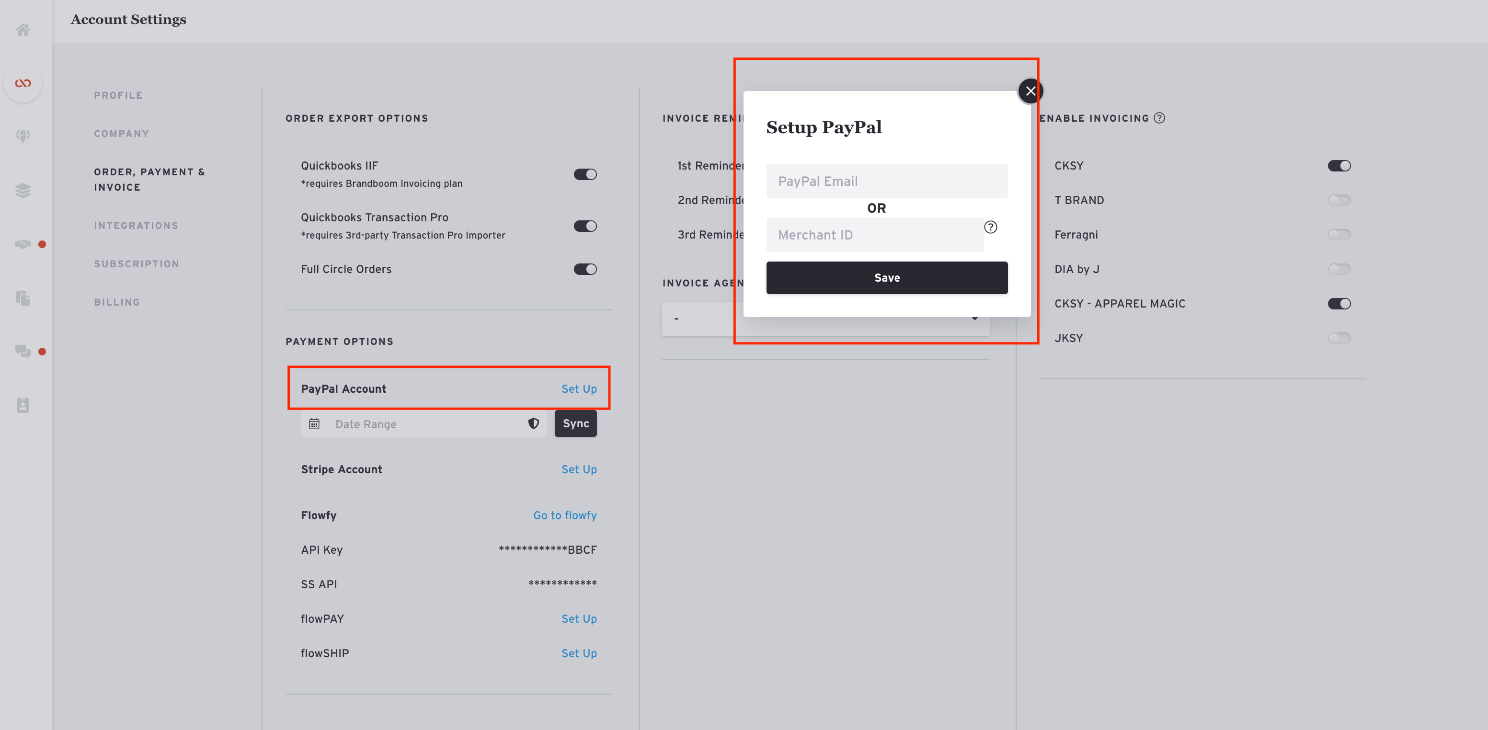Close the Setup PayPal dialog
Viewport: 1488px width, 730px height.
click(x=1030, y=91)
